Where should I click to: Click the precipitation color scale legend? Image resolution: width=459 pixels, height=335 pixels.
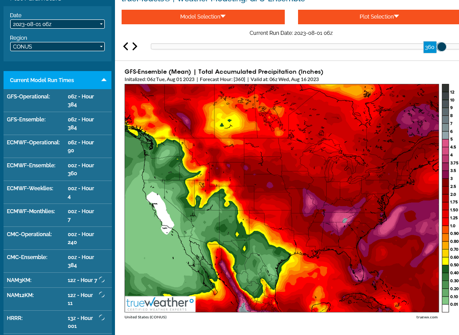(450, 198)
